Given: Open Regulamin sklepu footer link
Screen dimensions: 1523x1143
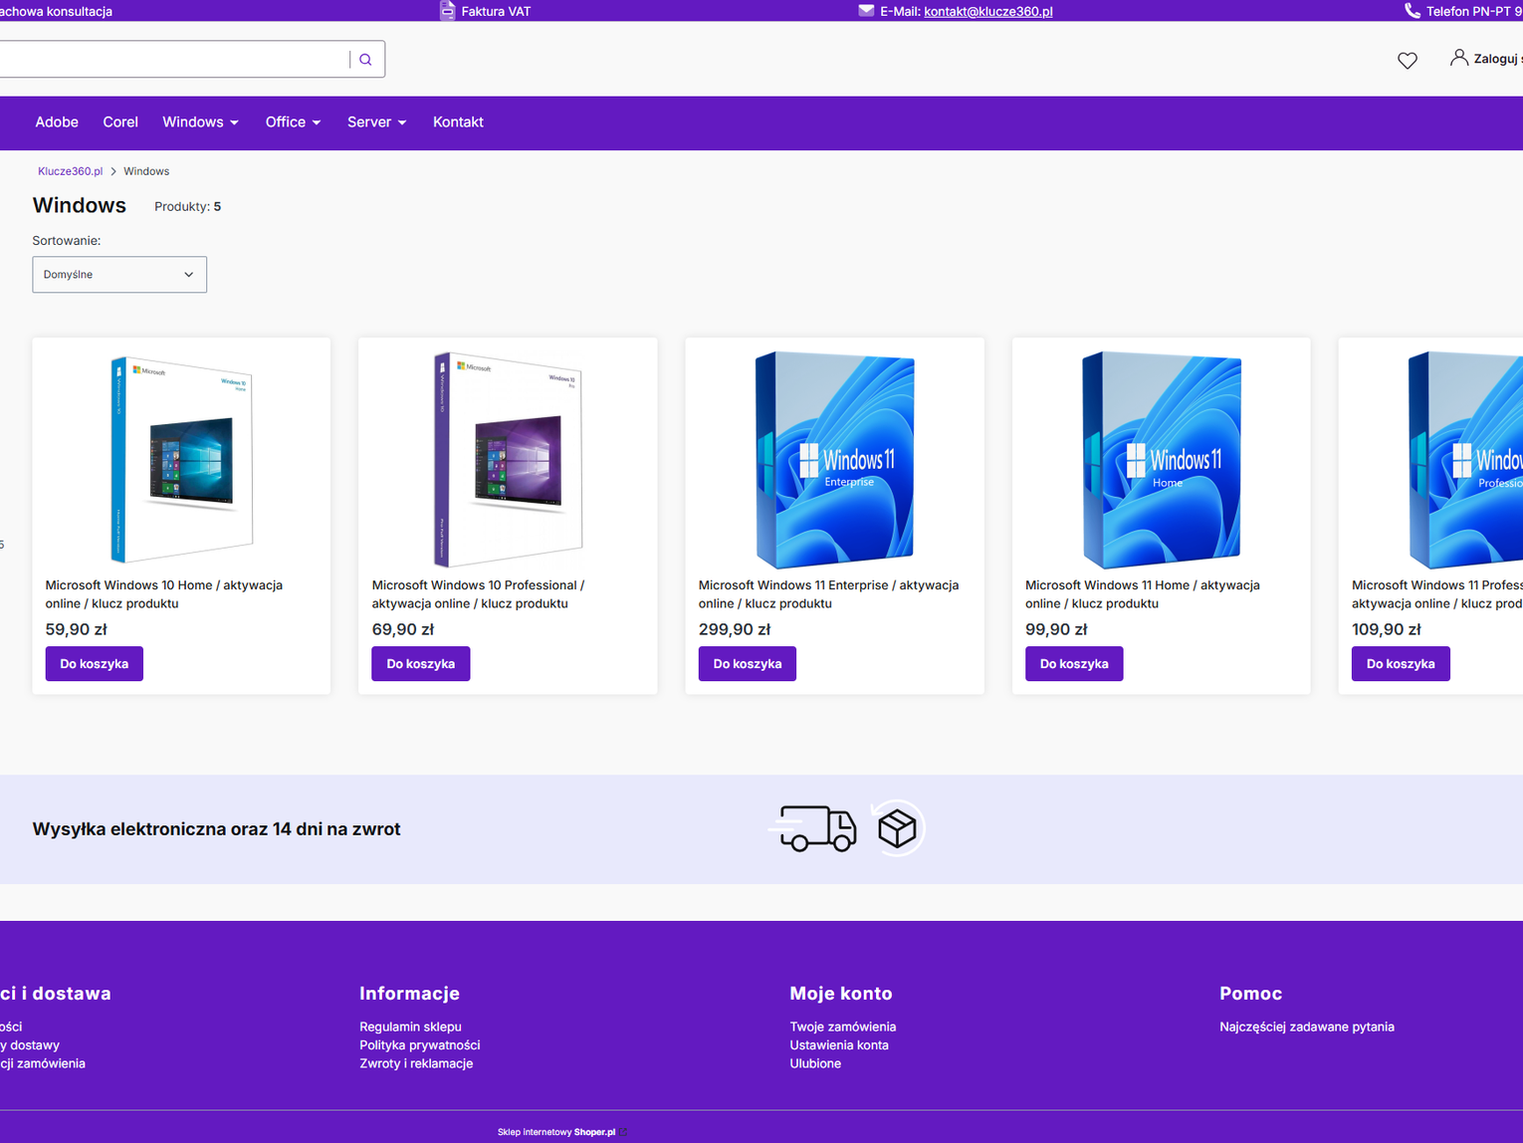Looking at the screenshot, I should 410,1027.
